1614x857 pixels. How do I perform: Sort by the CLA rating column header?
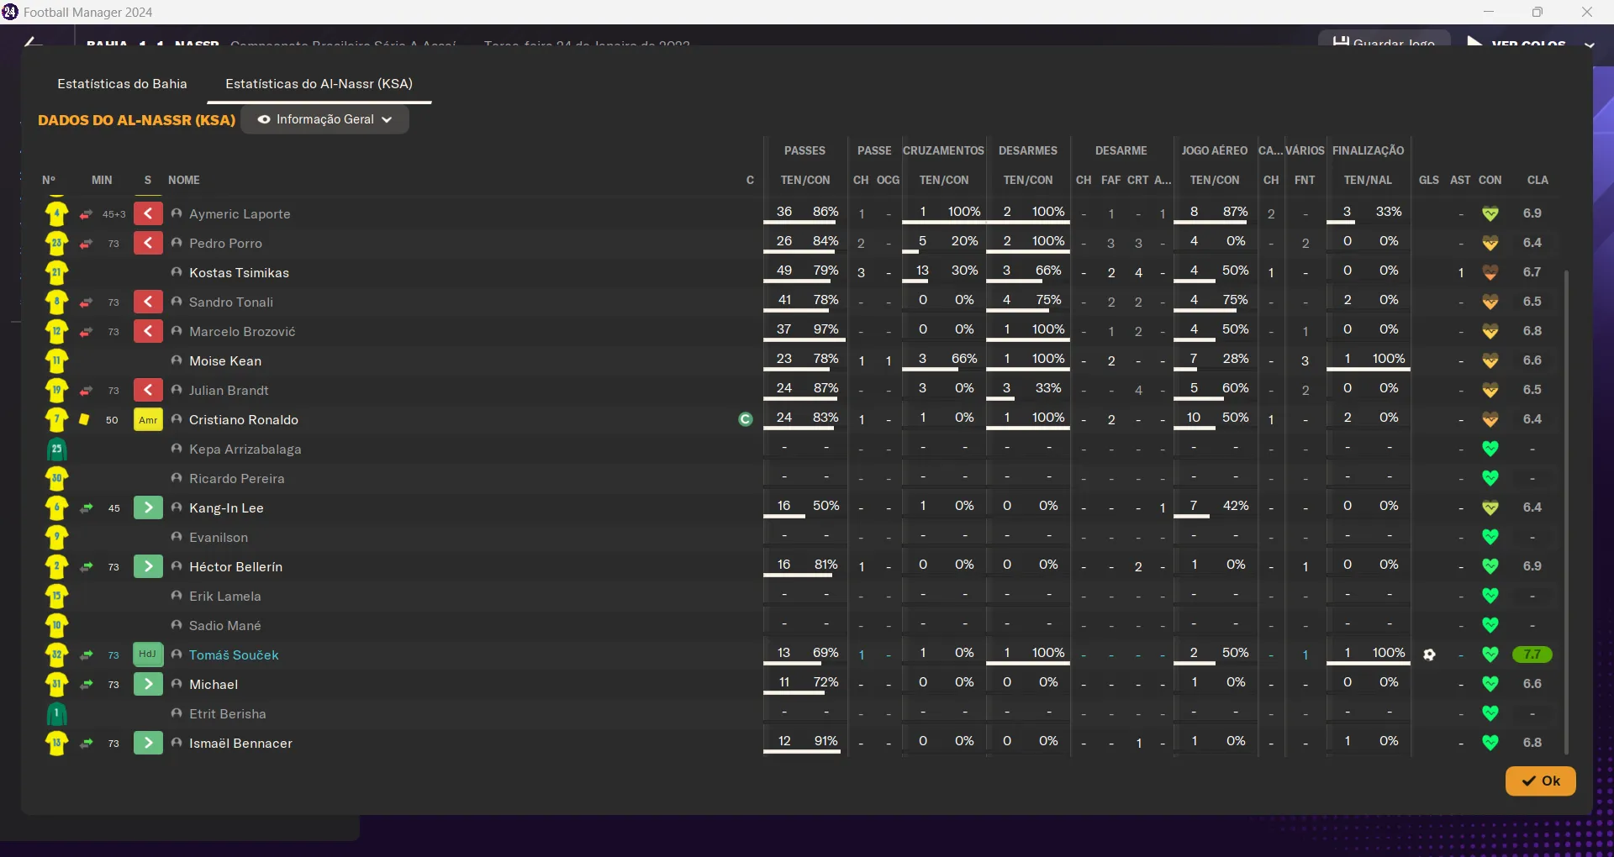click(1538, 180)
